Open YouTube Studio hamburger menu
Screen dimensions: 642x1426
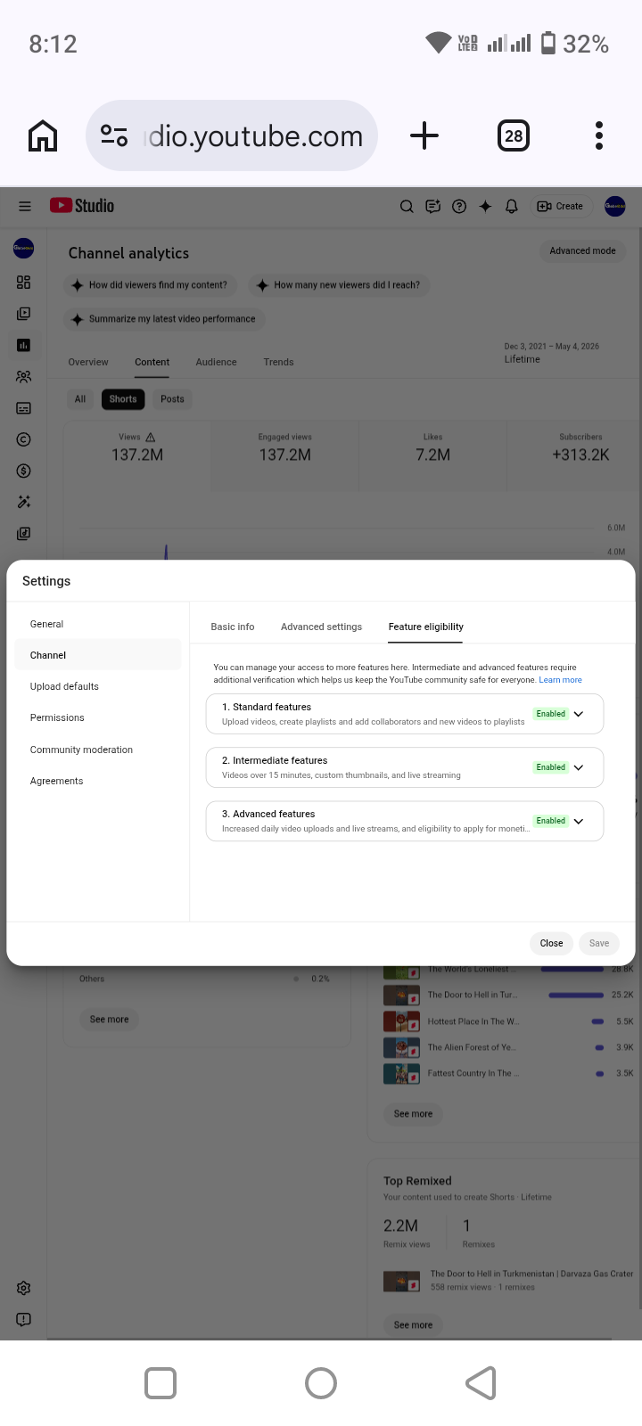click(x=25, y=206)
